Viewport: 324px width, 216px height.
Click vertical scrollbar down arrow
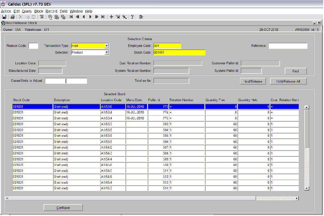(x=307, y=188)
